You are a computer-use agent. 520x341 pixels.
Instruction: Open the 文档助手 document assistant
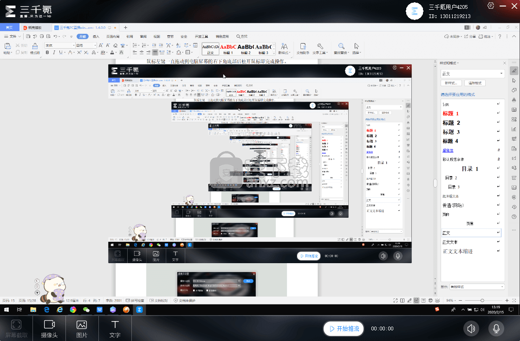pyautogui.click(x=303, y=49)
